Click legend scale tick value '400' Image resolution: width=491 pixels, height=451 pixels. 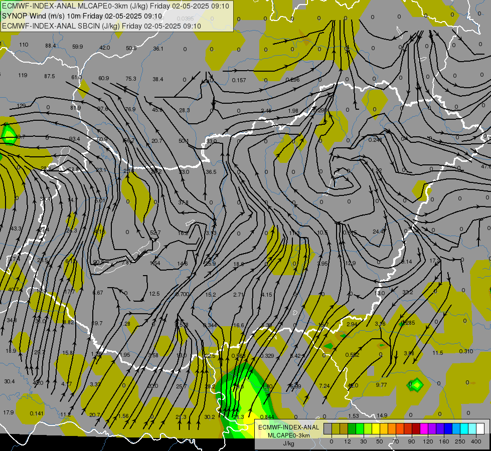[476, 441]
